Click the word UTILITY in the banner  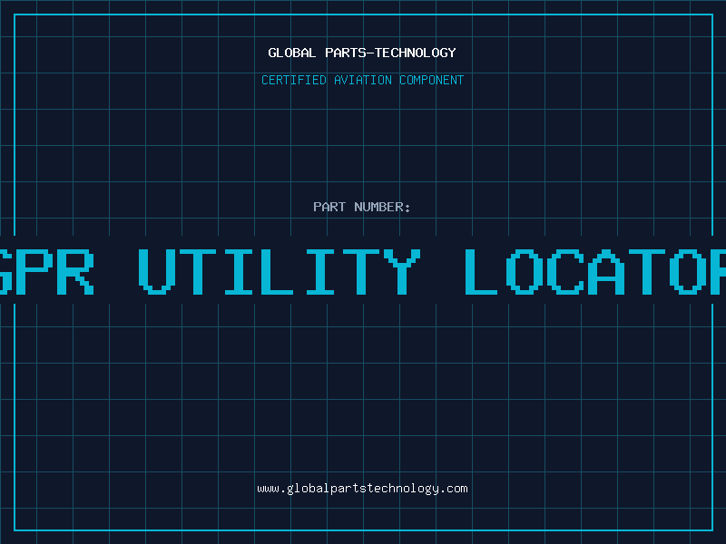(x=280, y=271)
